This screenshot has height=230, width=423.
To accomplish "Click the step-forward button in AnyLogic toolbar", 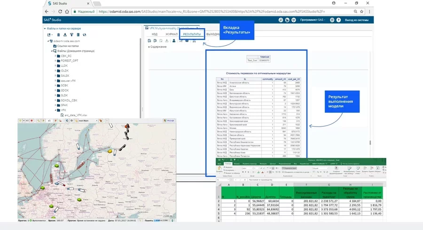I will tap(27, 121).
